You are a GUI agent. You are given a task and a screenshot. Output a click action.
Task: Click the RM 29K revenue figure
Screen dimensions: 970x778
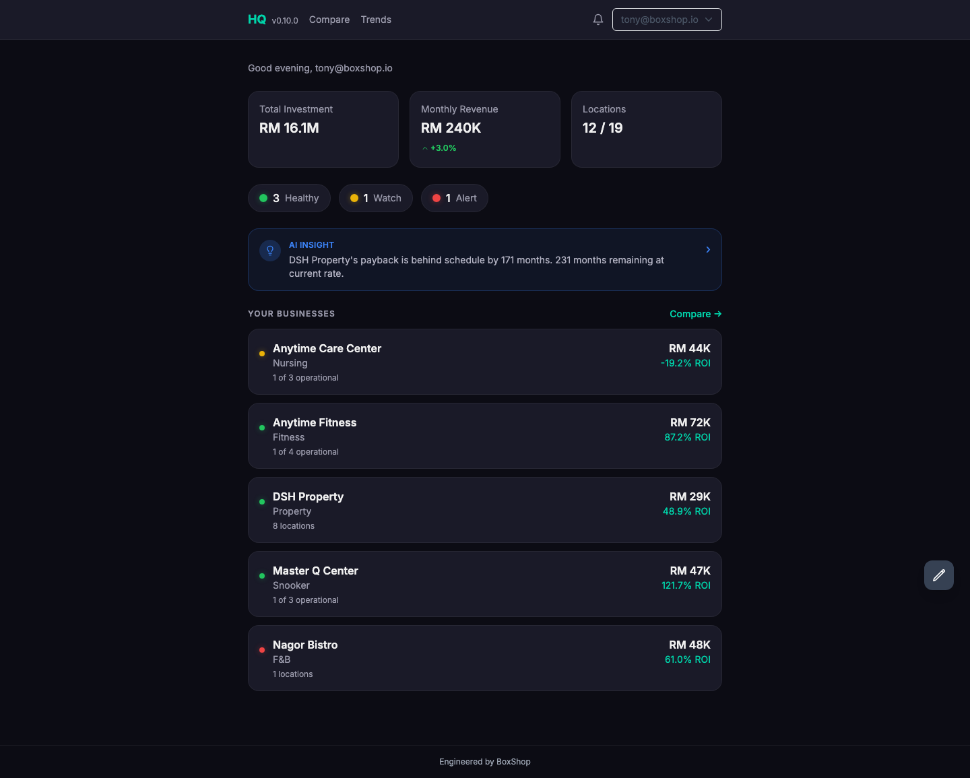[x=690, y=496]
